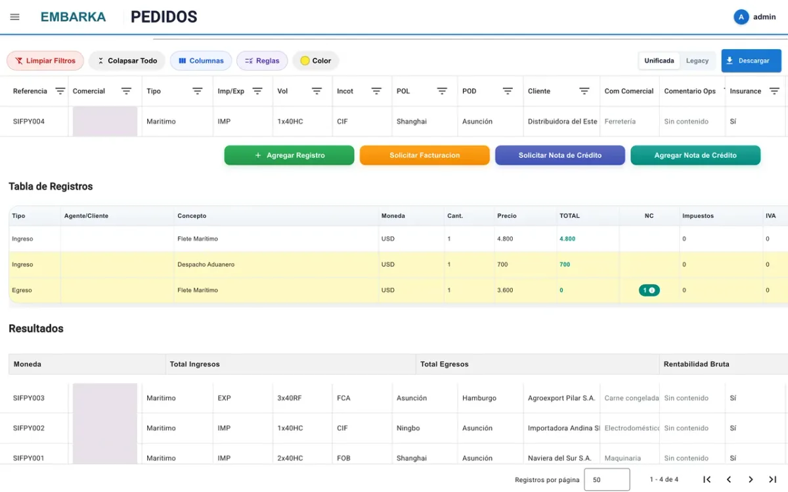Click the credit note badge in NC column
This screenshot has height=492, width=788.
649,290
